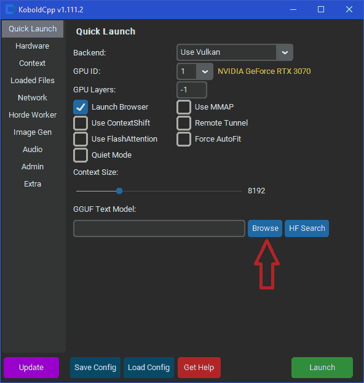
Task: Click Browse to pick a GGUF model
Action: coord(265,228)
